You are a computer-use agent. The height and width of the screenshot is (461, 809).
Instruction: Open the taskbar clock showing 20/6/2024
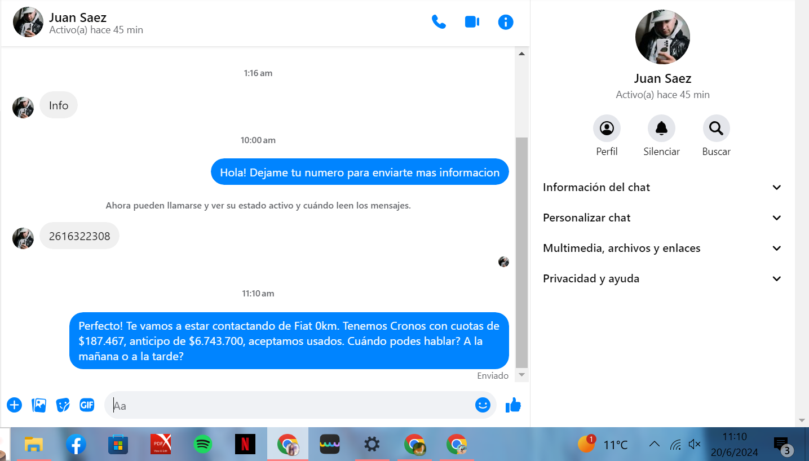coord(735,445)
